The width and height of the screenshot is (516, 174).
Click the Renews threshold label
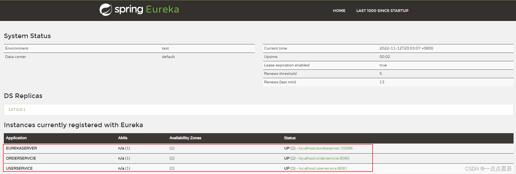pyautogui.click(x=280, y=74)
